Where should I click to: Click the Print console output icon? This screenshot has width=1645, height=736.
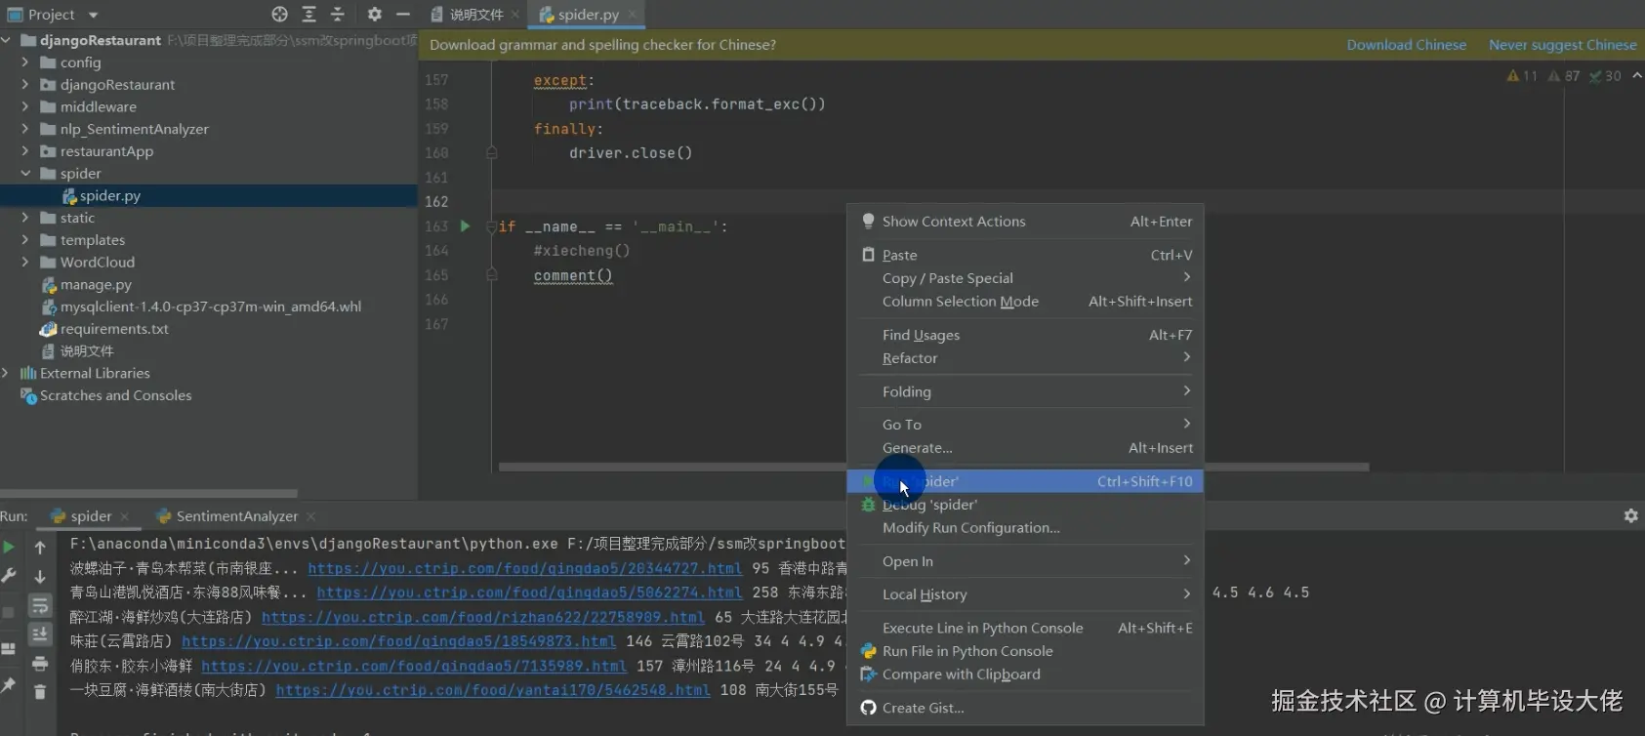point(40,664)
